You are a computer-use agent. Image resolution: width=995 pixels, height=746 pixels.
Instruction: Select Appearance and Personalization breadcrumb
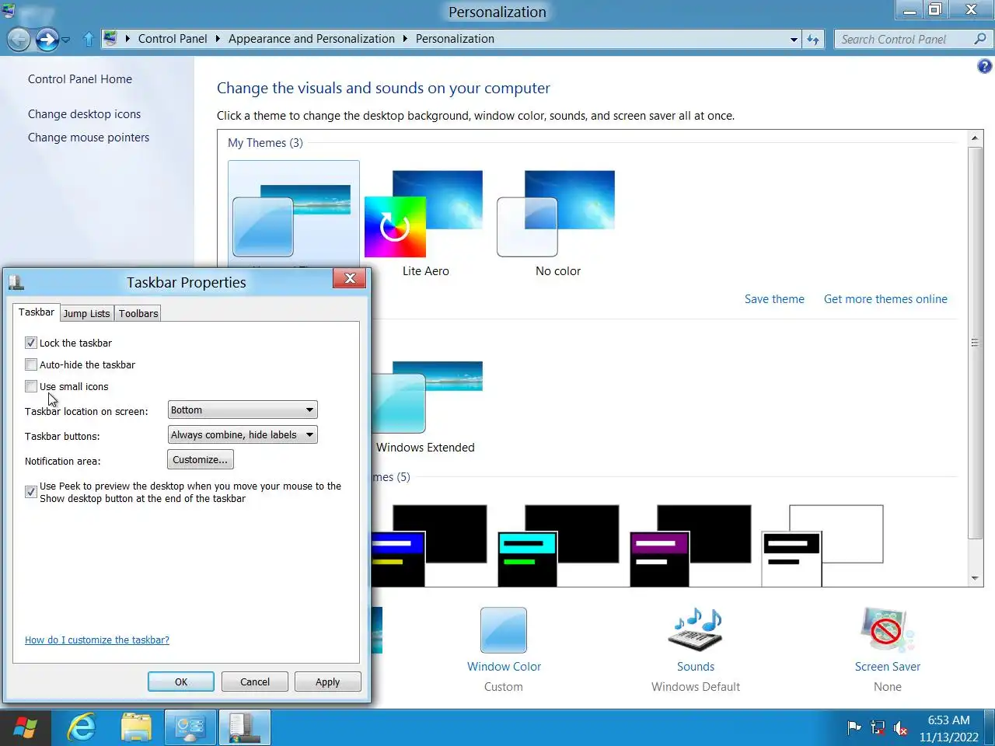coord(312,39)
